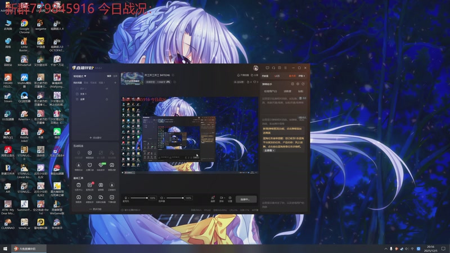This screenshot has width=450, height=253.
Task: Select the 贡献 tab
Action: point(300,91)
